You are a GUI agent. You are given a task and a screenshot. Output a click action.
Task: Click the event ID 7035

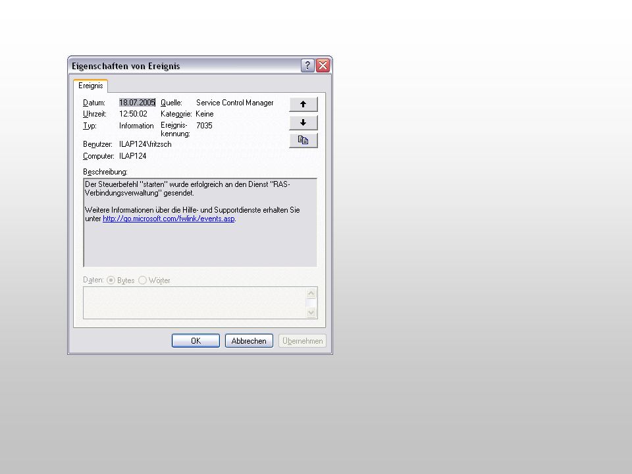204,125
